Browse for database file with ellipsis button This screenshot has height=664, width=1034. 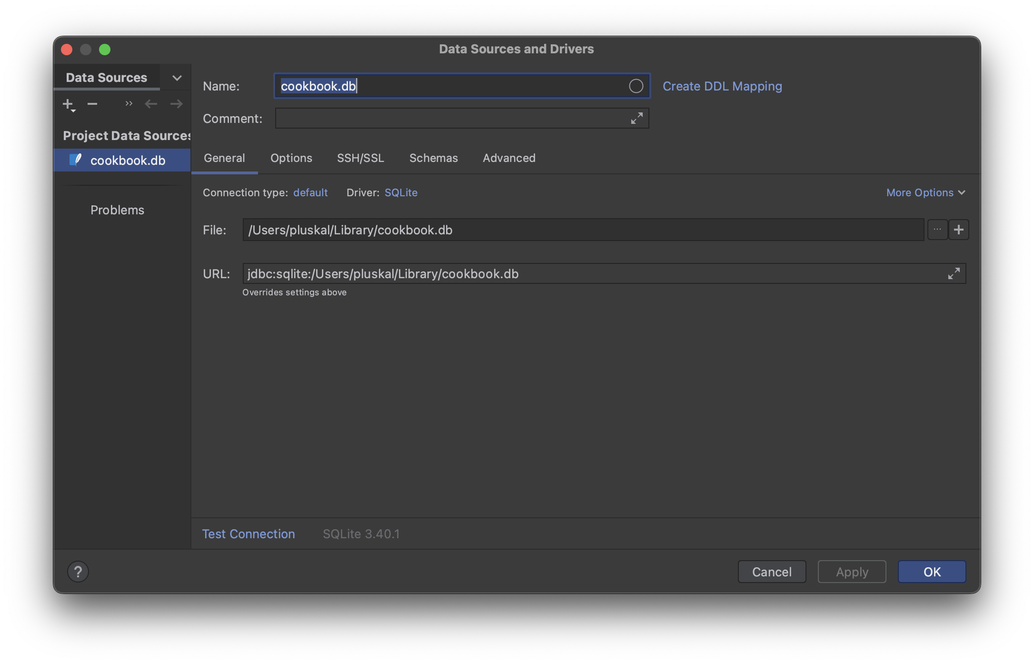tap(937, 230)
